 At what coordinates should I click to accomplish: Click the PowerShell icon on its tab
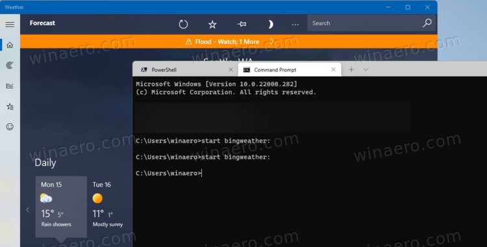click(x=144, y=70)
